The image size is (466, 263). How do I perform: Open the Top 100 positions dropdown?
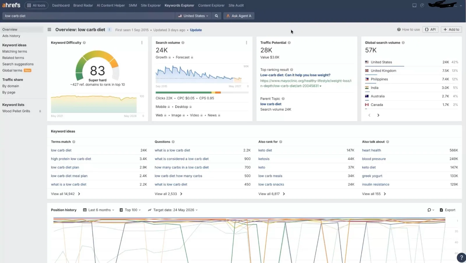coord(130,210)
